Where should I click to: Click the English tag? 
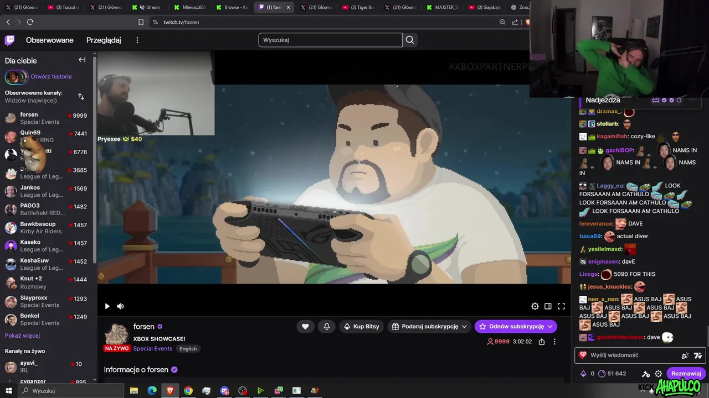point(188,349)
